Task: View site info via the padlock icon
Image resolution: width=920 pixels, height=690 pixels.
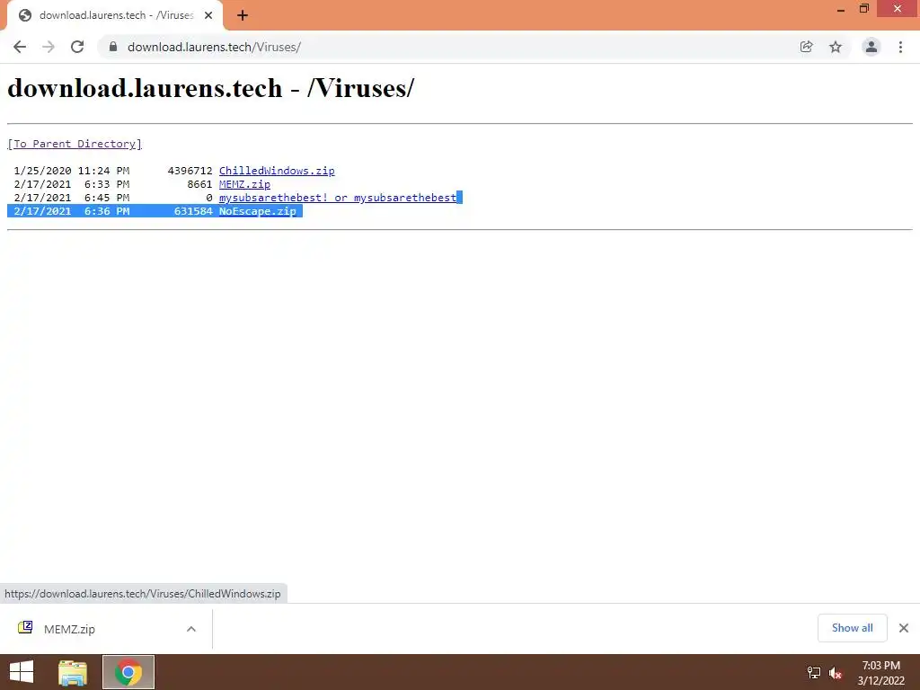Action: (113, 47)
